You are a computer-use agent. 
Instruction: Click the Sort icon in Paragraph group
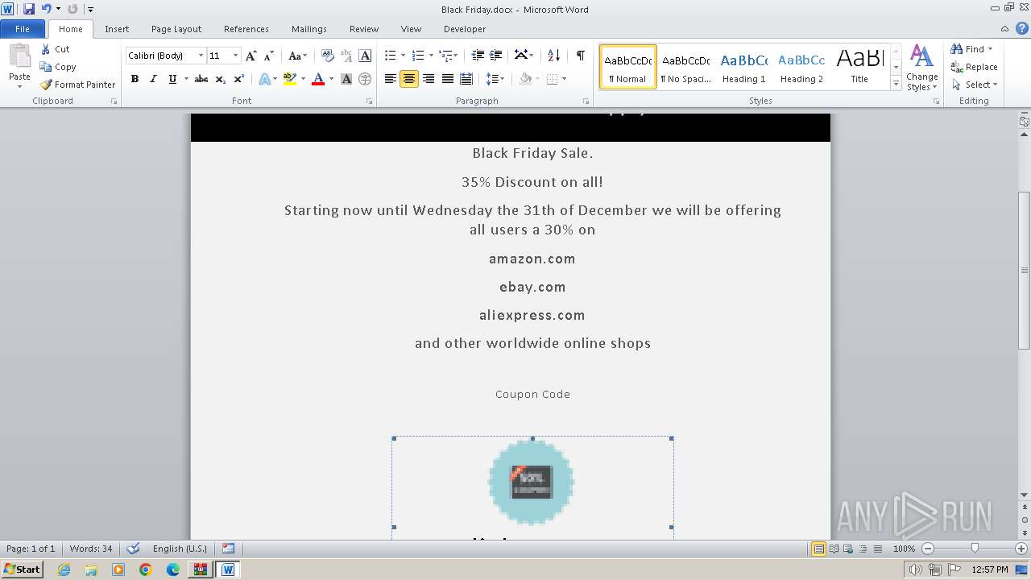tap(553, 56)
